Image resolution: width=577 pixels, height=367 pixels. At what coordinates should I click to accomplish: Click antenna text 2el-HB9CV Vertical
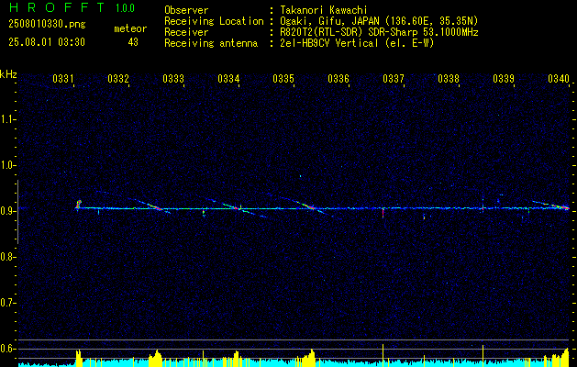pyautogui.click(x=328, y=43)
